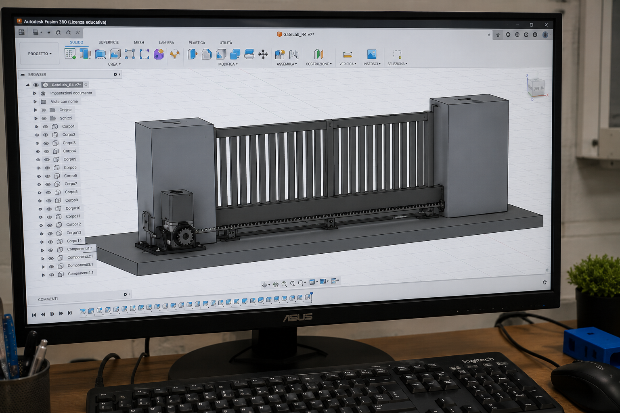Expand Impostazioni documento node
Viewport: 620px width, 413px height.
point(35,93)
